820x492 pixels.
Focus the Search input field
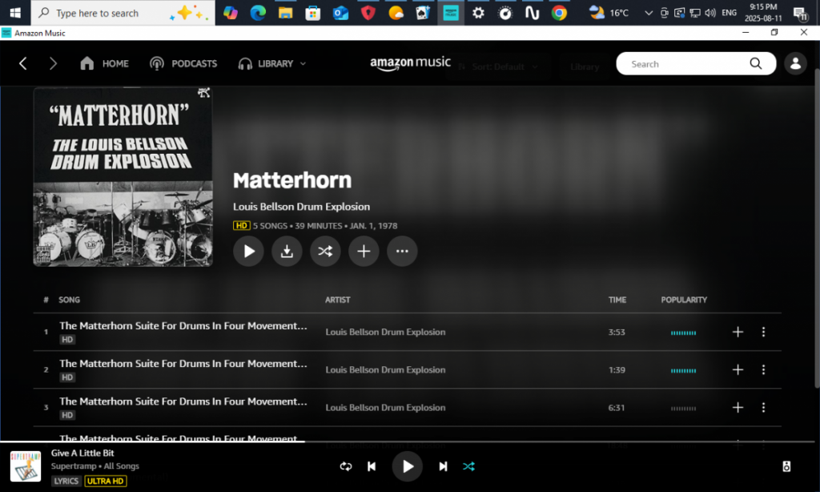pyautogui.click(x=688, y=64)
